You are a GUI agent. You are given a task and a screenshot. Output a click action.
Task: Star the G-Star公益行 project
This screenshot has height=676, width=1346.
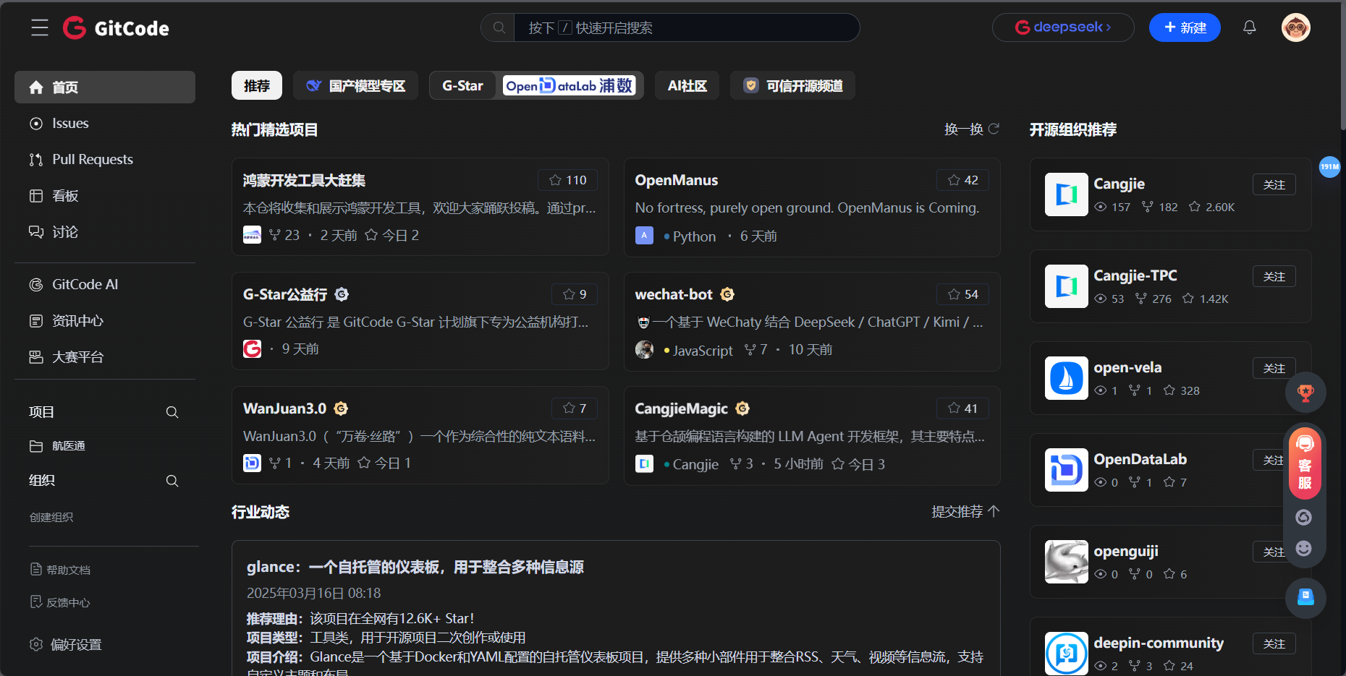pyautogui.click(x=575, y=294)
